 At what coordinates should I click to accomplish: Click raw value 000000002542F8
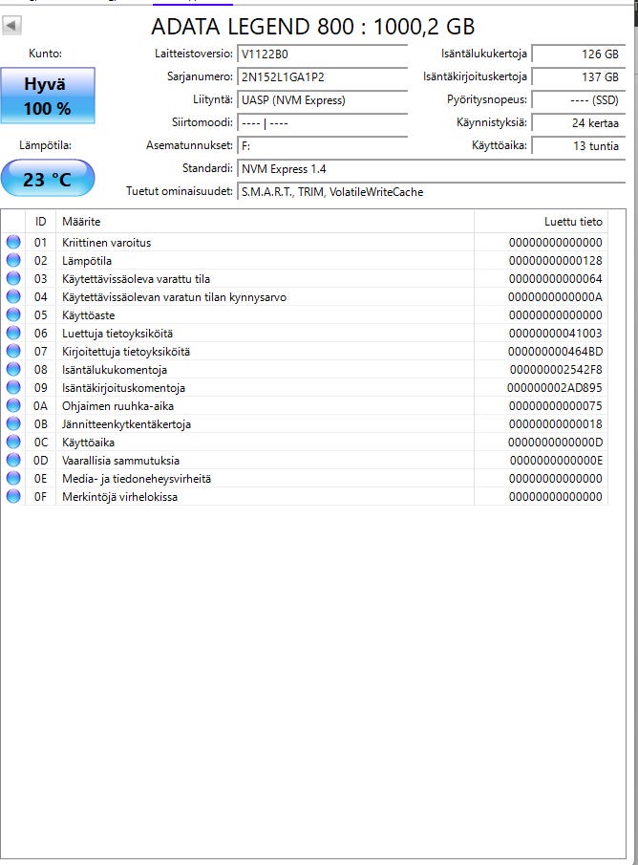pyautogui.click(x=556, y=370)
